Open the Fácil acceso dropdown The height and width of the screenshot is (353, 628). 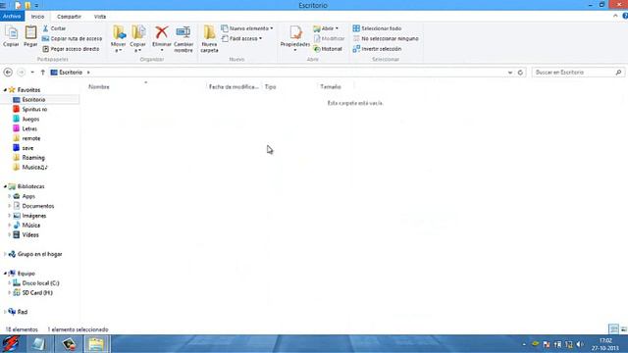pos(242,39)
